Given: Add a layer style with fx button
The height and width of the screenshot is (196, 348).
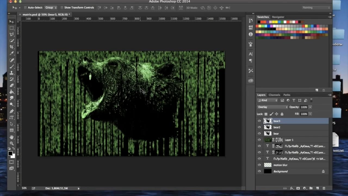Looking at the screenshot, I should [291, 188].
